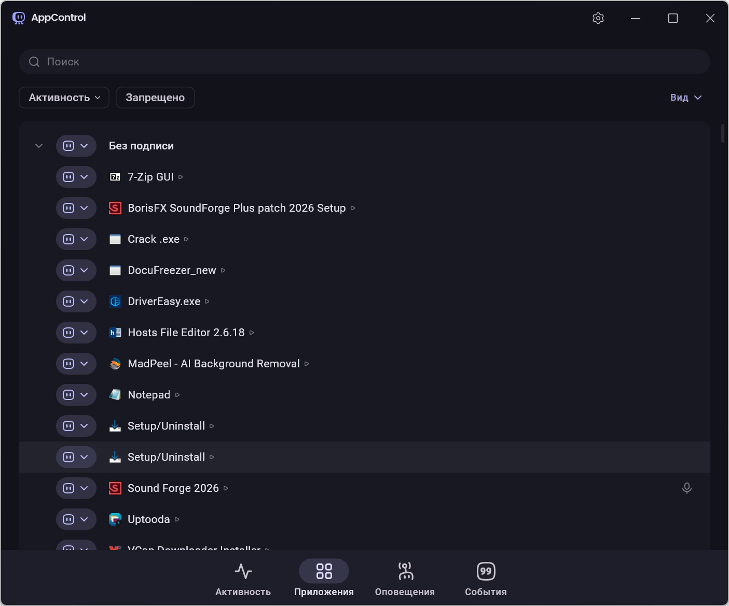The image size is (729, 606).
Task: Expand details arrow next to Crack .exe
Action: [186, 239]
